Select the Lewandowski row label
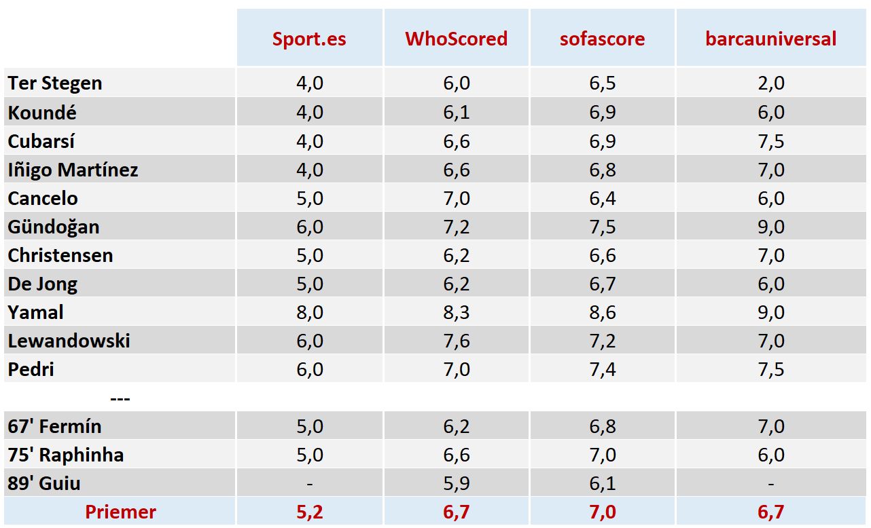 [x=69, y=341]
